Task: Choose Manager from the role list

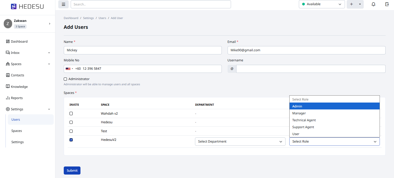Action: (299, 113)
